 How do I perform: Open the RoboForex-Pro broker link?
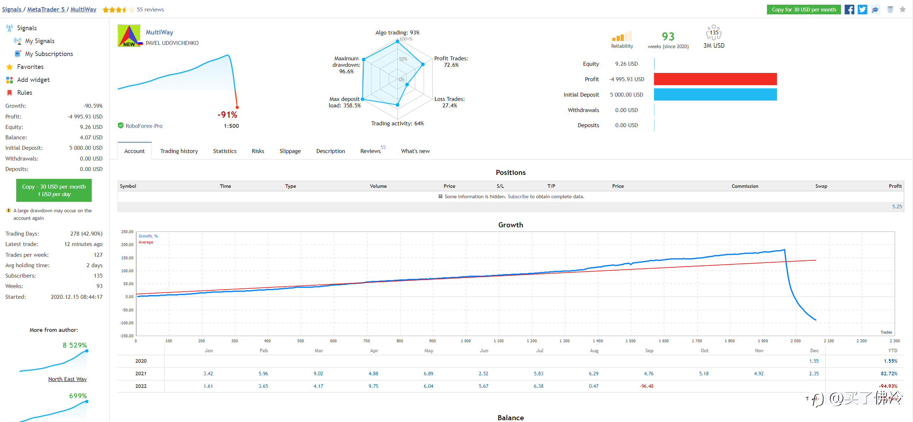point(144,126)
